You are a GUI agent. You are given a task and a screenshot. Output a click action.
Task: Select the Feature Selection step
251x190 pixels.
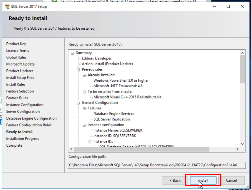20,91
